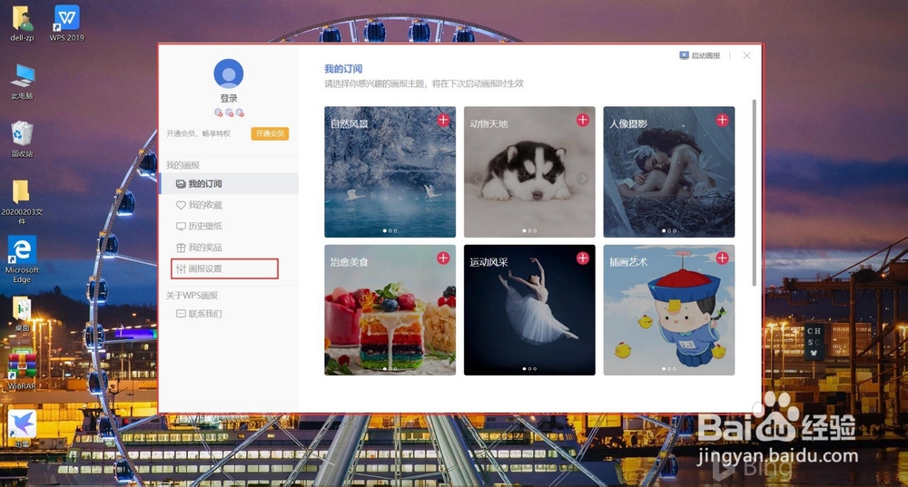Open the bird-logo desktop shortcut
908x487 pixels.
click(22, 429)
